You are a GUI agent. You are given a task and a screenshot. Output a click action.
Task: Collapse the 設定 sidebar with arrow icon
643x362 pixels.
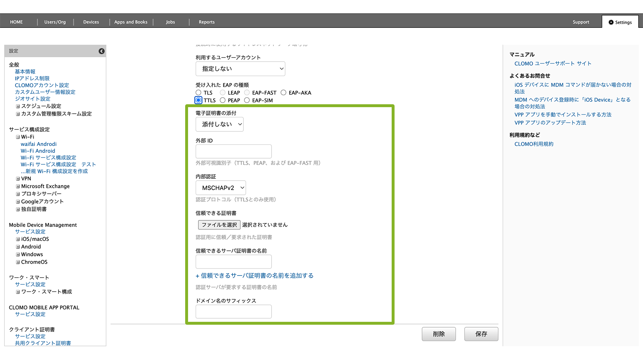(102, 51)
